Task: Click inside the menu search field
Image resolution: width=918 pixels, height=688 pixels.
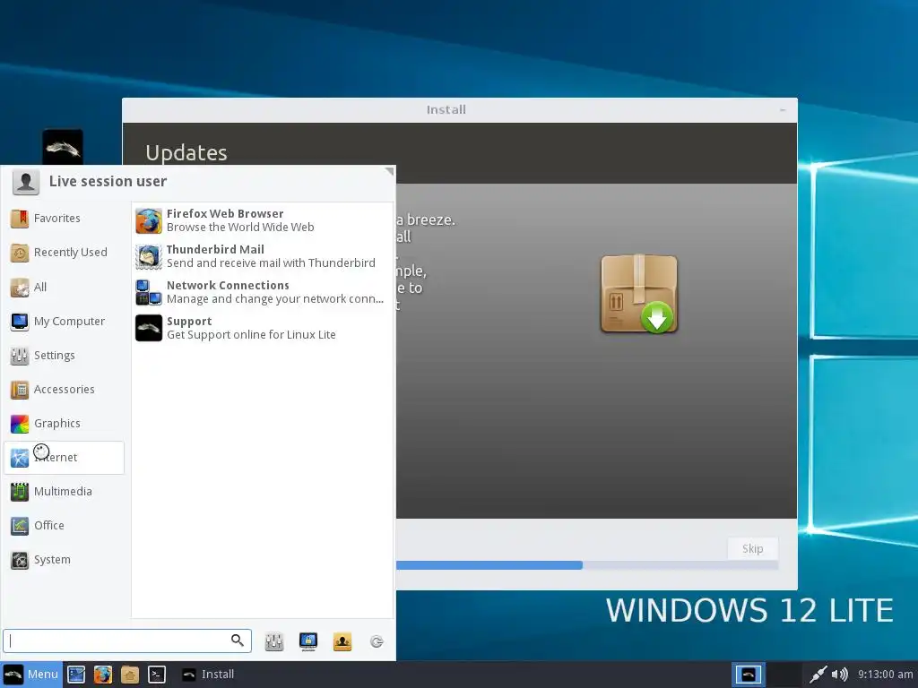Action: point(127,641)
